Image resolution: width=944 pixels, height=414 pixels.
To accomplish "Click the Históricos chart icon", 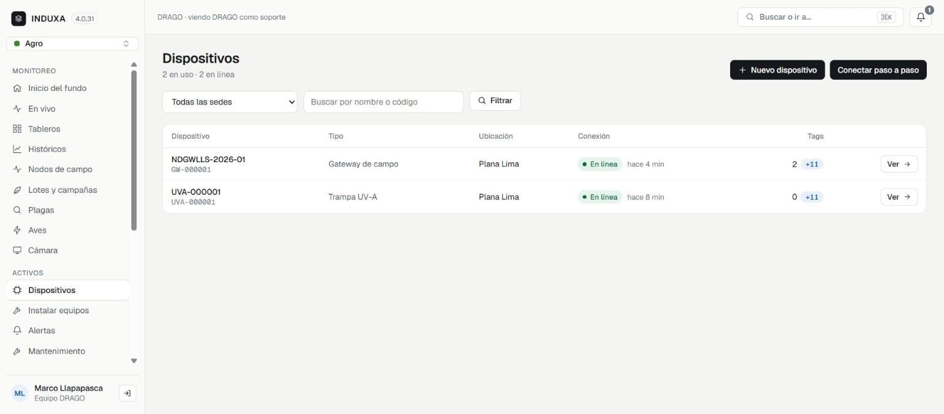I will click(x=17, y=149).
